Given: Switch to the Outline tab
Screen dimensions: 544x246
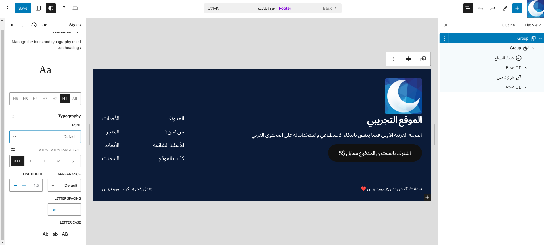Looking at the screenshot, I should 508,25.
